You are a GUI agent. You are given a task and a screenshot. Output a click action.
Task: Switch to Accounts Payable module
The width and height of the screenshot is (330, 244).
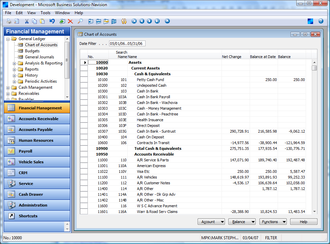coord(37,130)
